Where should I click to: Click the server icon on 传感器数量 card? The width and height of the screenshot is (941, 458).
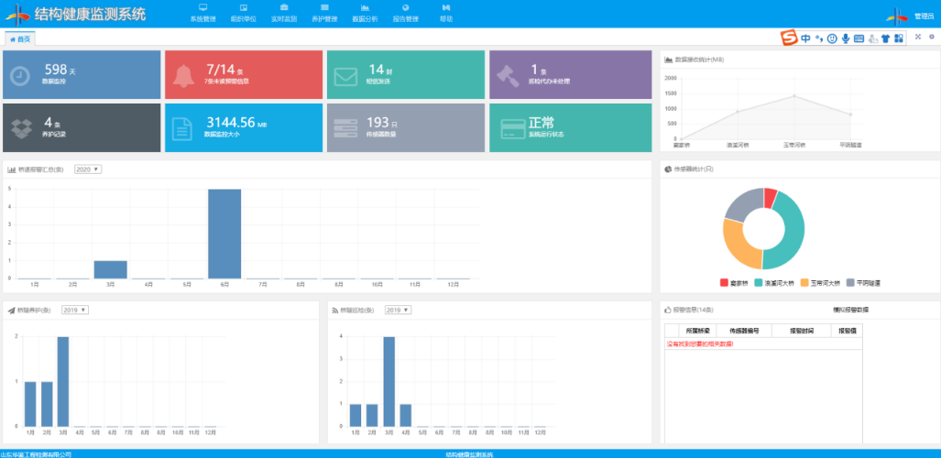345,129
